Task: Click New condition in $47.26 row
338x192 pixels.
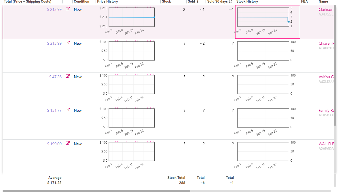Action: (78, 77)
